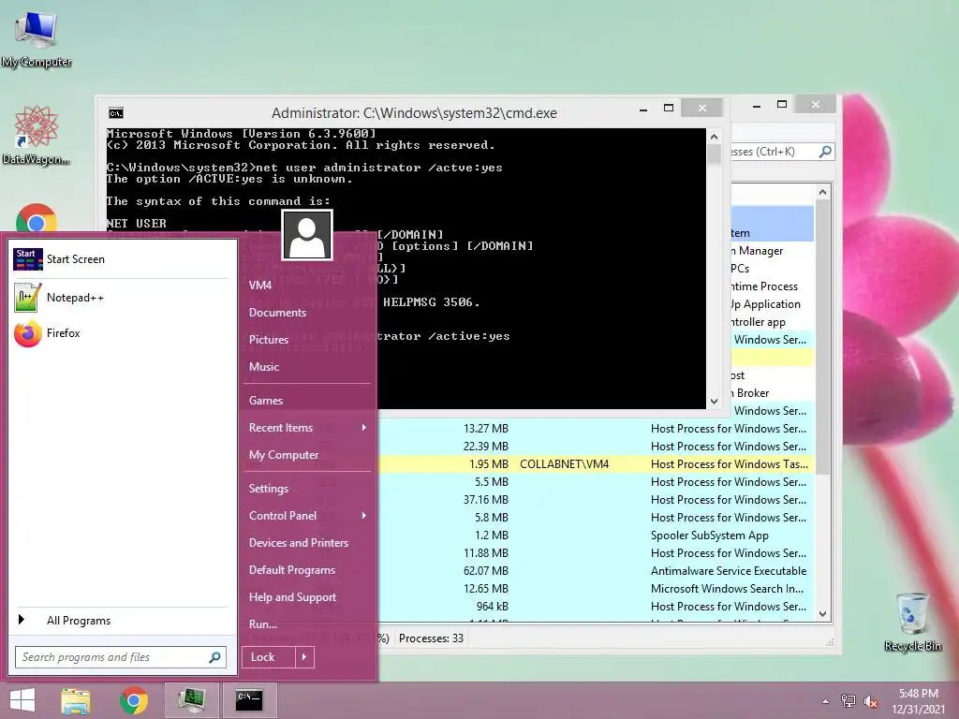The height and width of the screenshot is (719, 959).
Task: Switch to the cmd.exe taskbar button
Action: 249,700
